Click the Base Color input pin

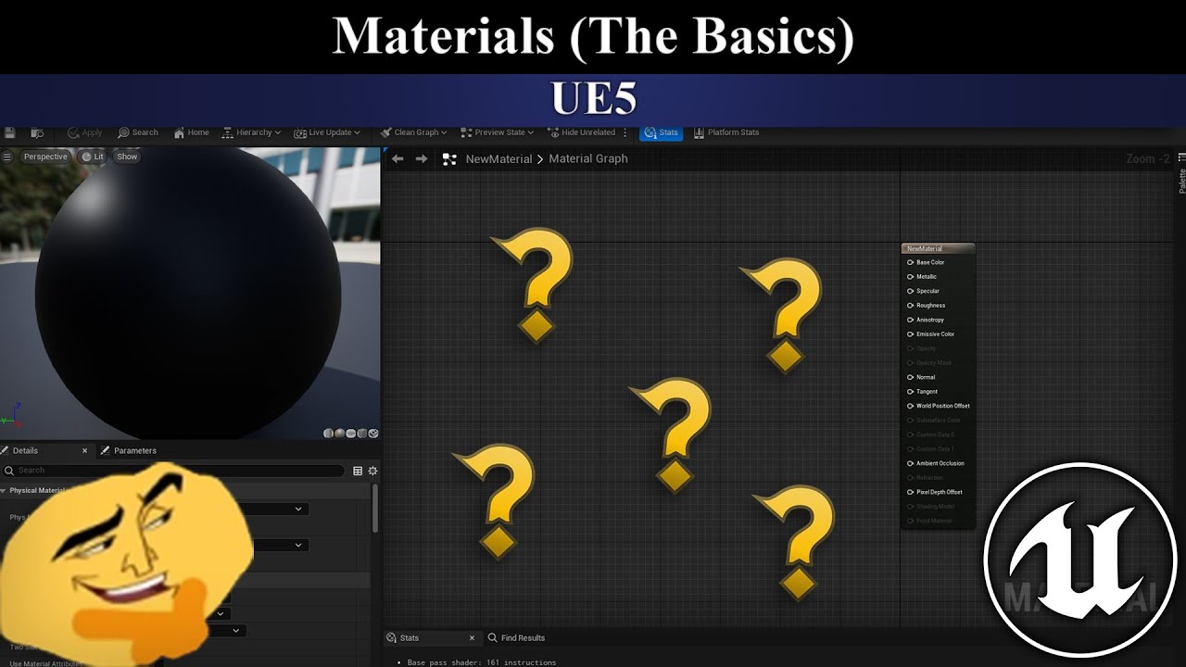coord(911,262)
